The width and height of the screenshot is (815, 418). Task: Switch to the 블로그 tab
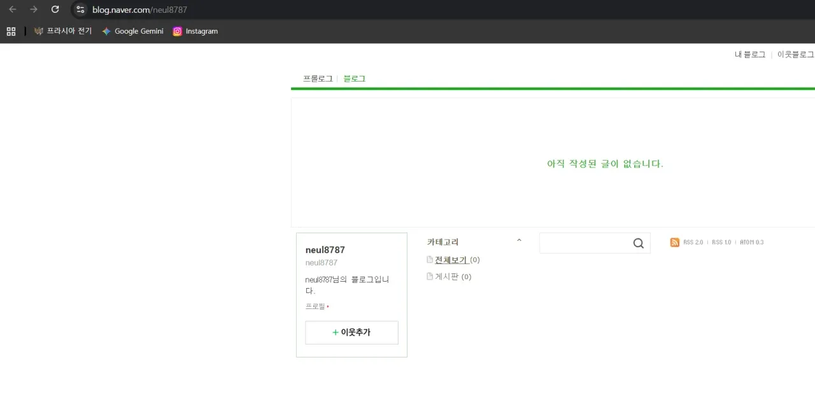coord(353,78)
